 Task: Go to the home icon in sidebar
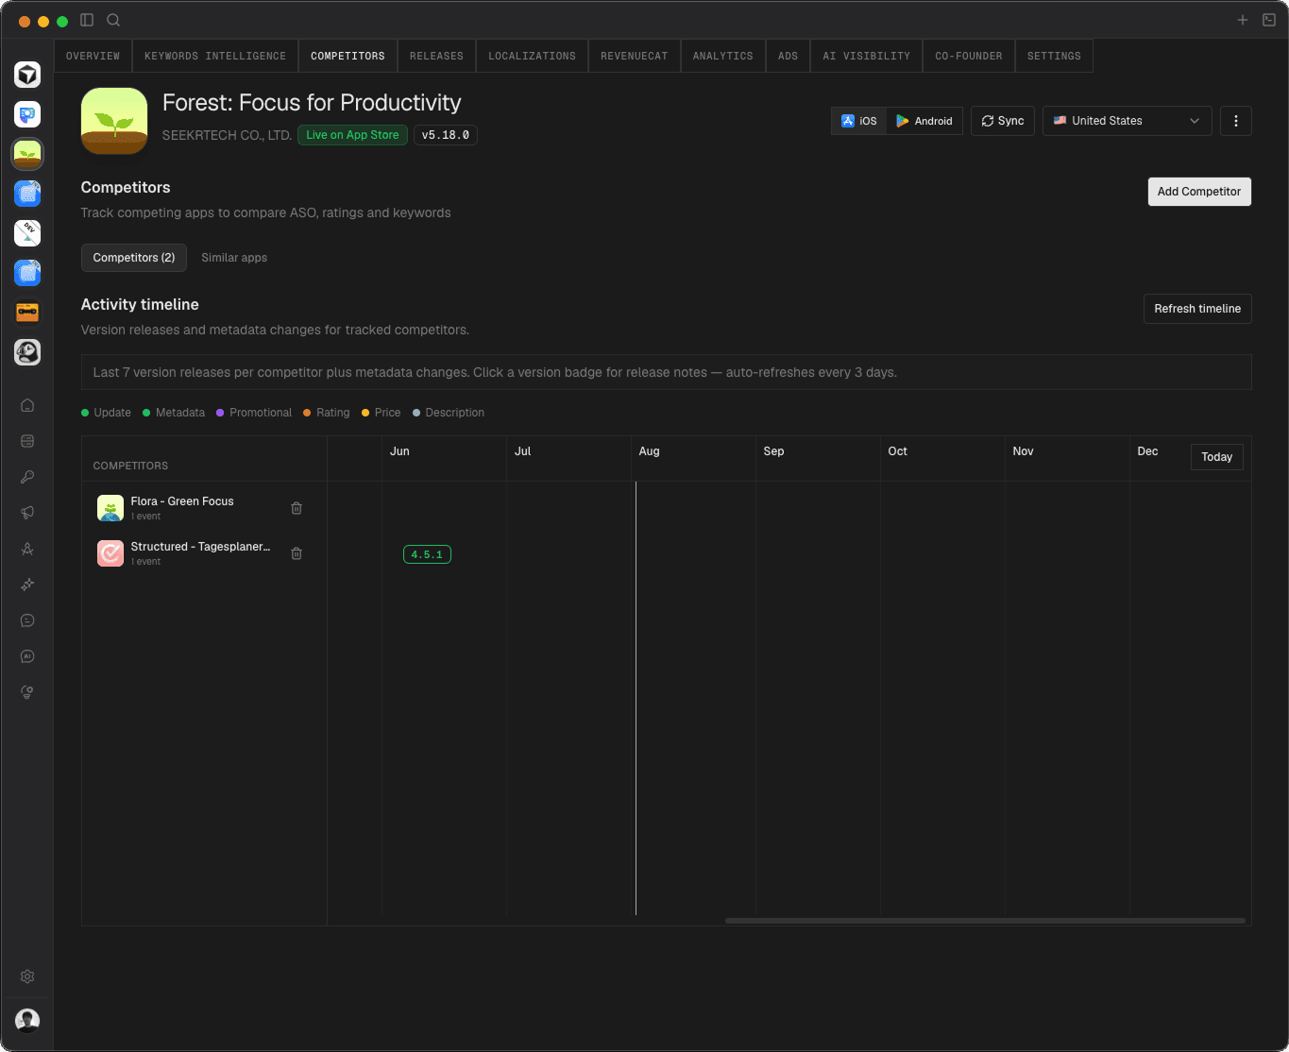[27, 405]
